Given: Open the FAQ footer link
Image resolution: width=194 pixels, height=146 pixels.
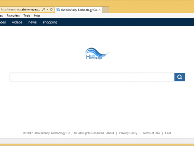Looking at the screenshot, I should click(x=168, y=133).
